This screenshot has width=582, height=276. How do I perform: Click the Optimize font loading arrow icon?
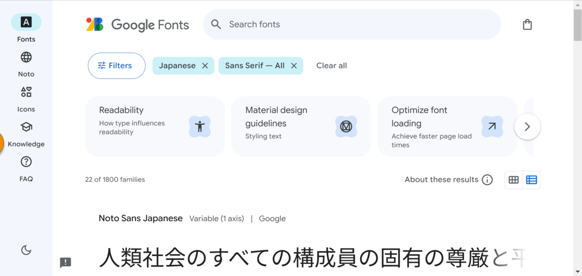[x=492, y=127]
